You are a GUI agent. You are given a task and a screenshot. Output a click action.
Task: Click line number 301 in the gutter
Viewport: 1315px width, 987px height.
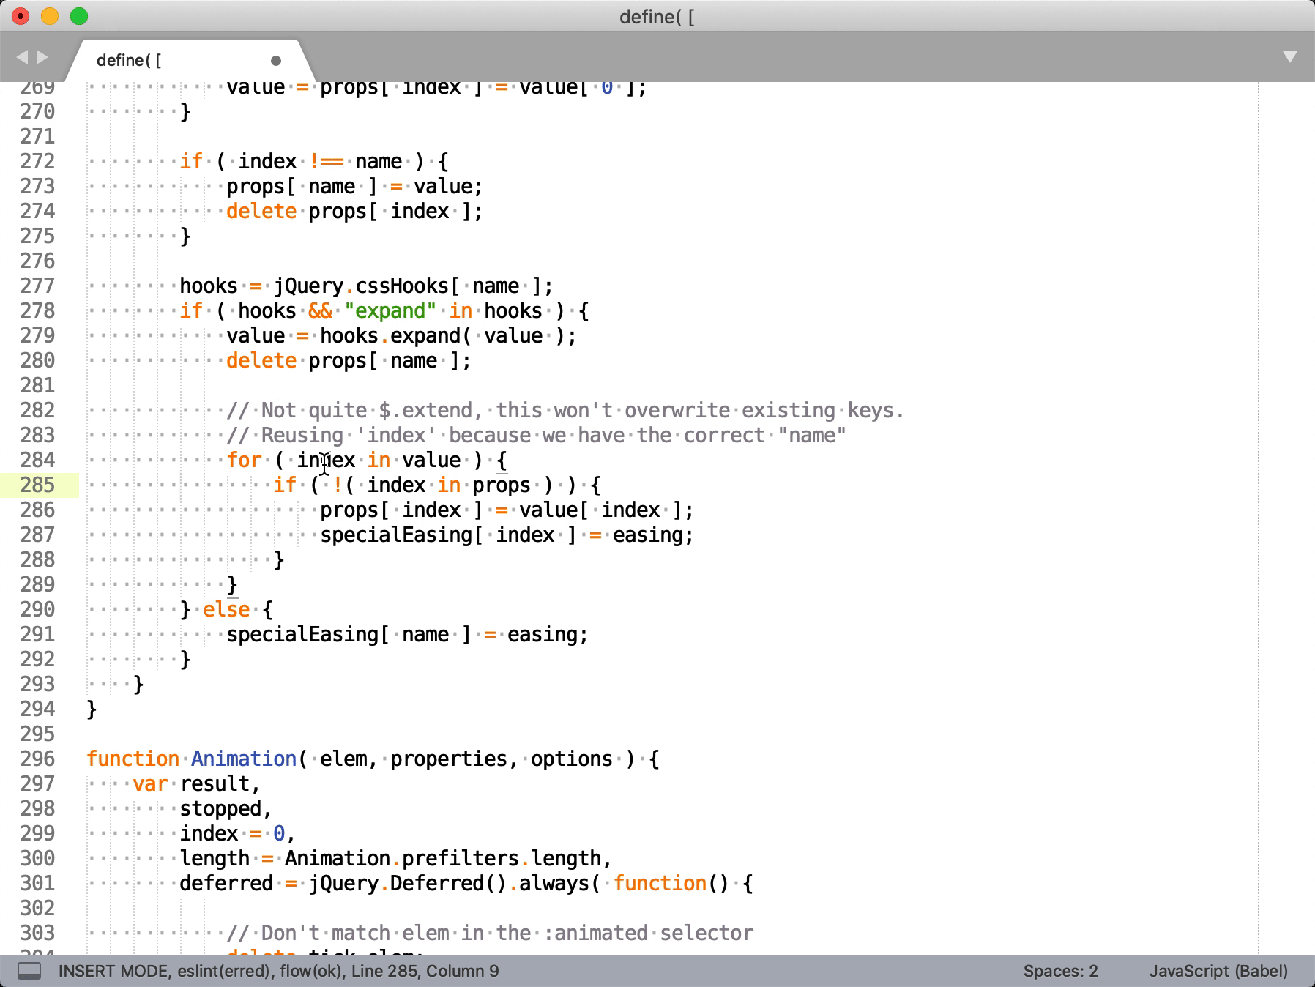[x=37, y=883]
